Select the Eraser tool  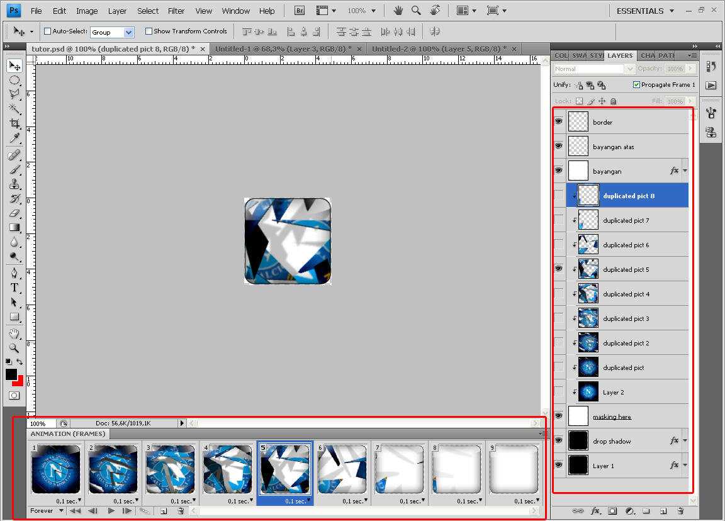[14, 213]
